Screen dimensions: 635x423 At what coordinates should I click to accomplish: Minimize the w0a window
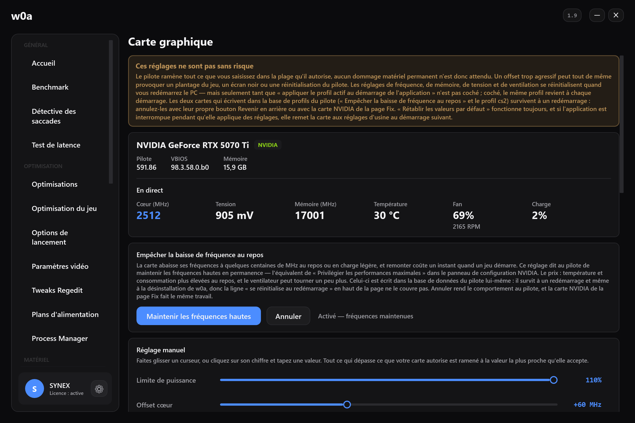[597, 15]
